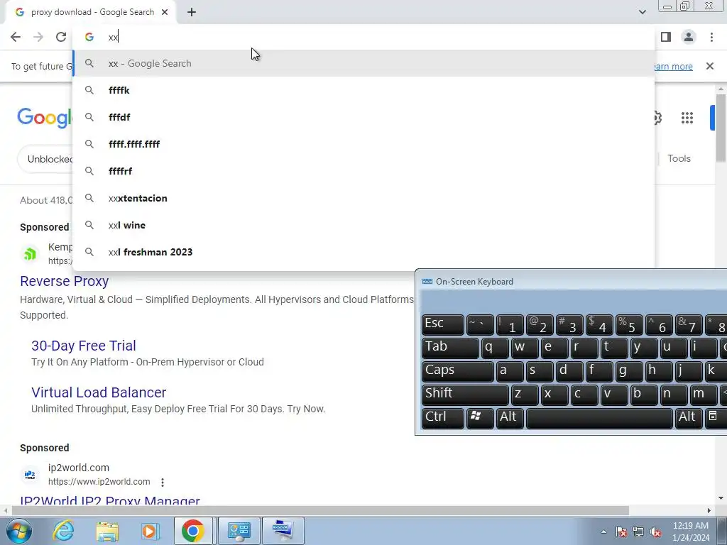The width and height of the screenshot is (727, 545).
Task: Go back using the browser back arrow
Action: tap(16, 37)
